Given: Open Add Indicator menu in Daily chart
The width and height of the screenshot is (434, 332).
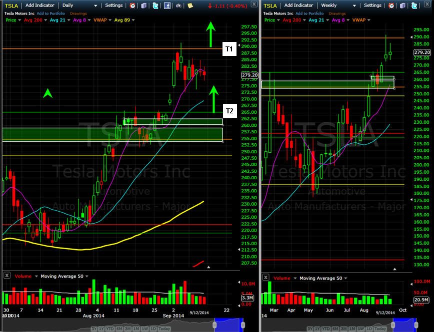Looking at the screenshot, I should click(x=40, y=5).
